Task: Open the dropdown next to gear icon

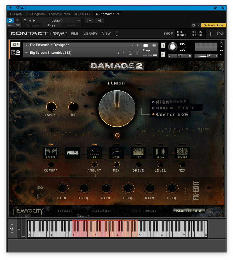Action: [x=198, y=25]
